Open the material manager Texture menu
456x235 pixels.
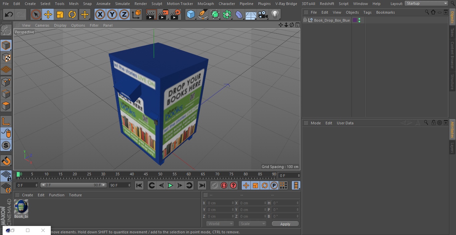point(75,195)
